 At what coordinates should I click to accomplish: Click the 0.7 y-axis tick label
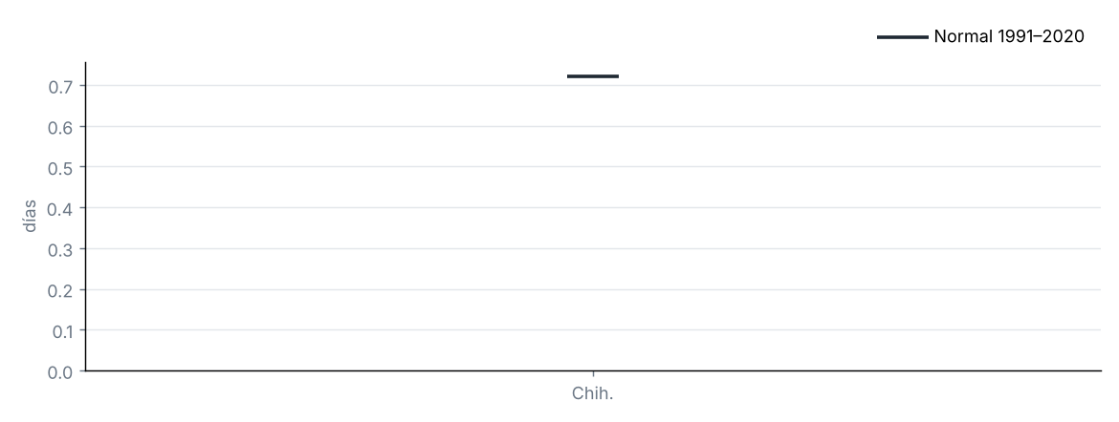(61, 86)
